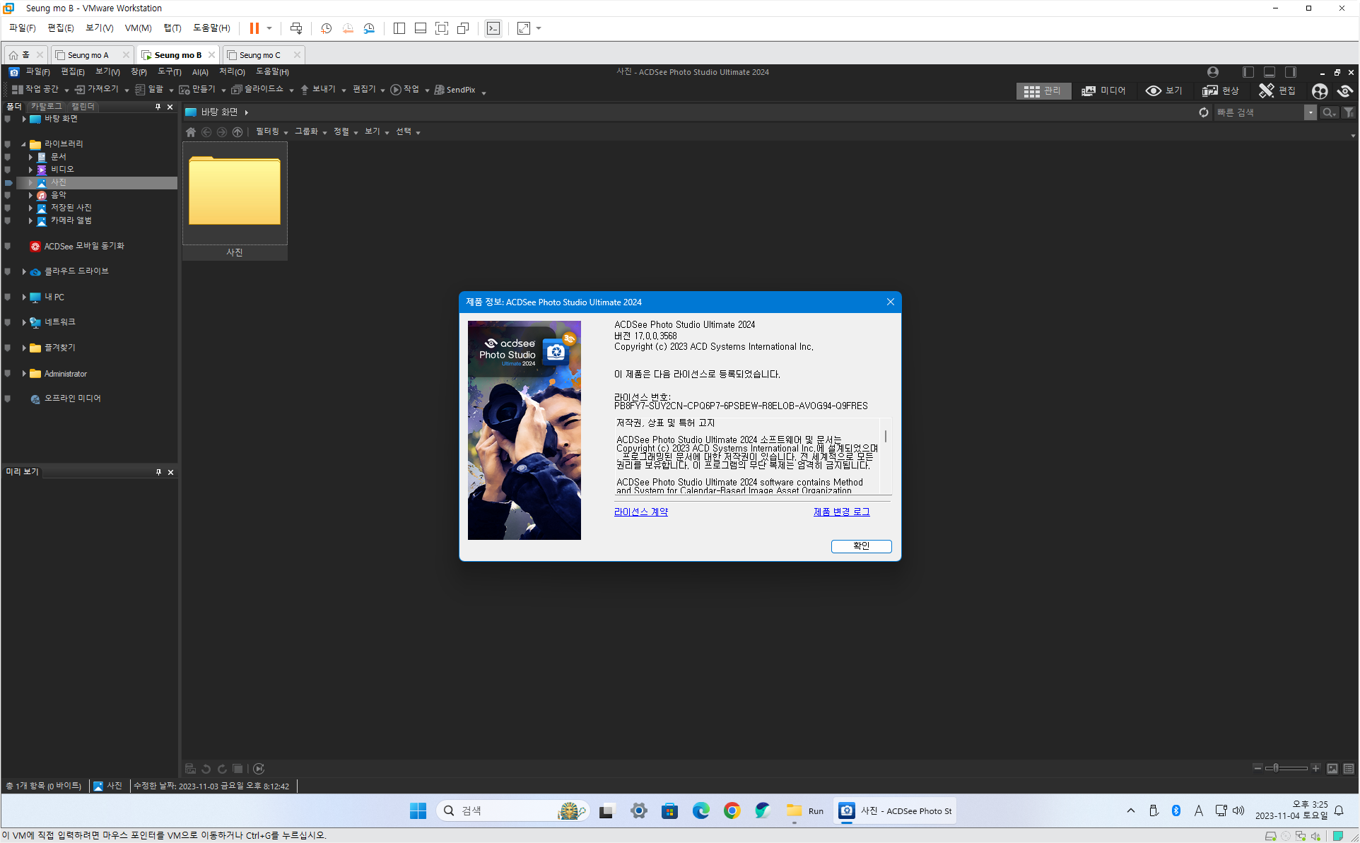The height and width of the screenshot is (843, 1360).
Task: Open the People mode face icon
Action: [x=1319, y=90]
